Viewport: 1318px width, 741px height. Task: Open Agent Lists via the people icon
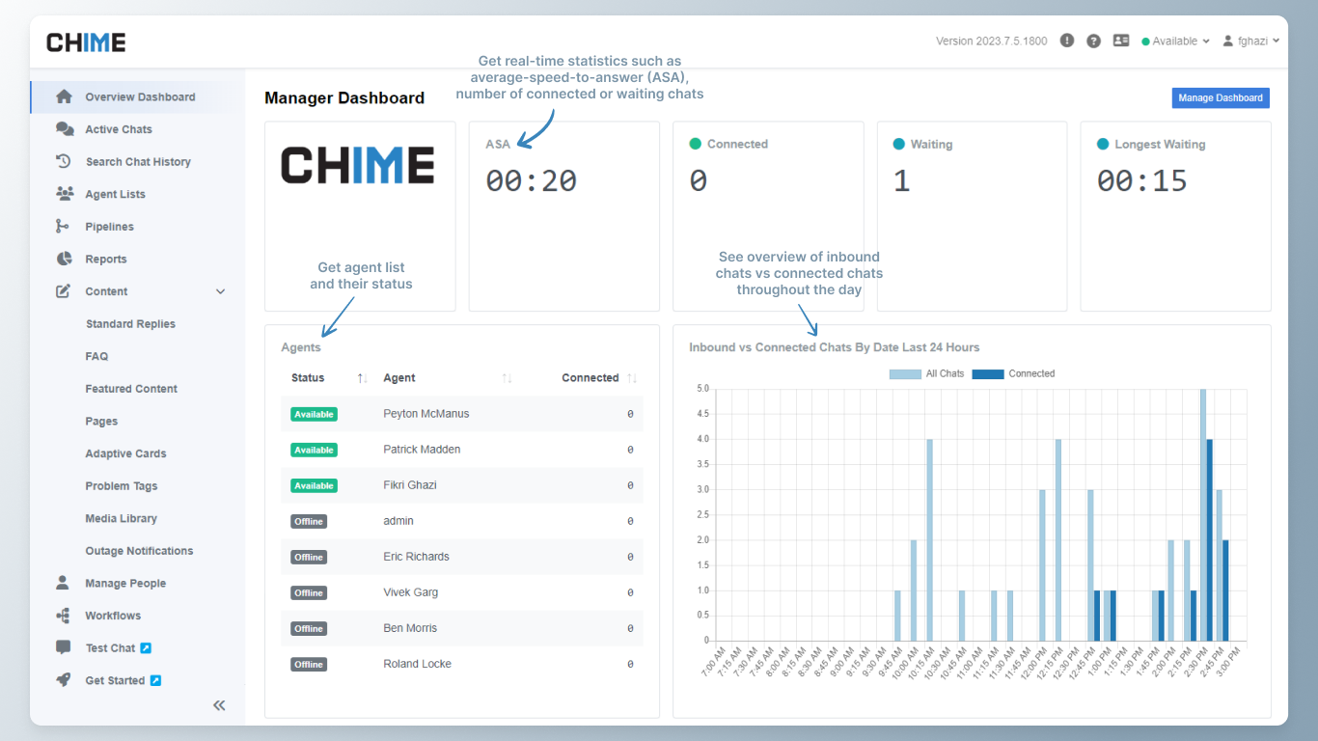[x=64, y=193]
